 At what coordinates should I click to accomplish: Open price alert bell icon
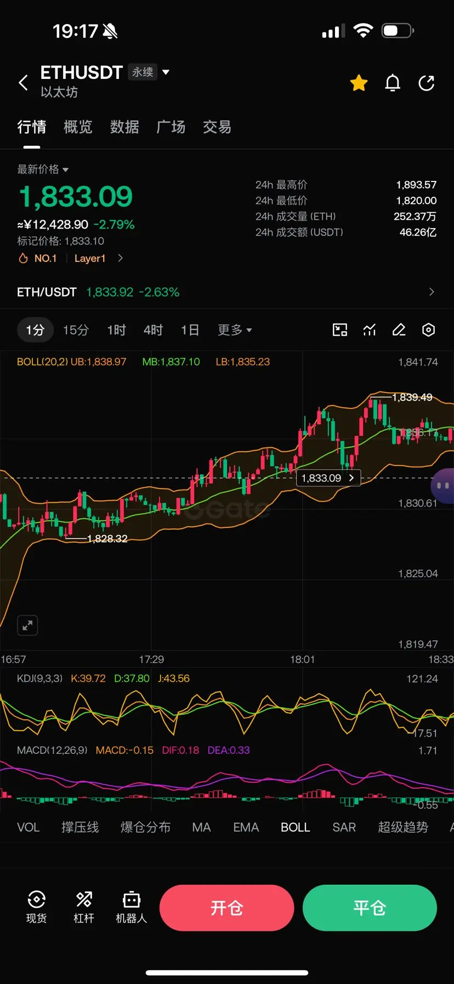click(393, 83)
